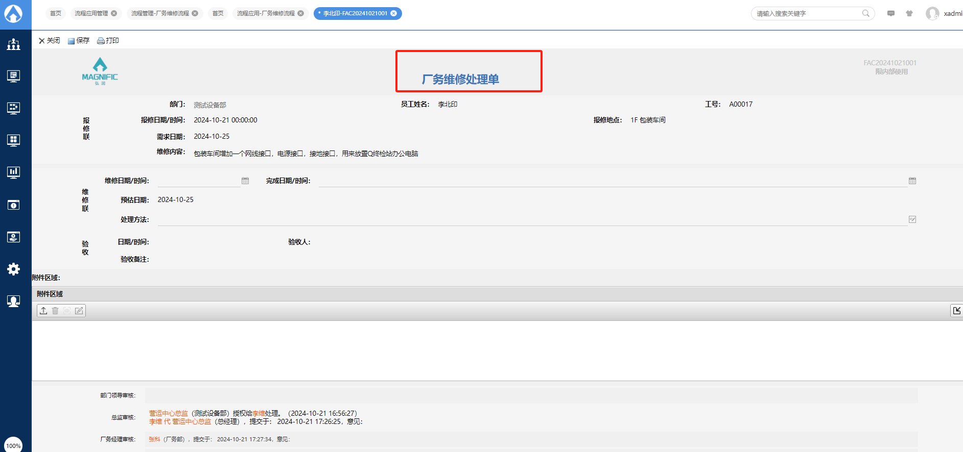Click the 部门领导审核 comment row
963x452 pixels.
(x=531, y=395)
